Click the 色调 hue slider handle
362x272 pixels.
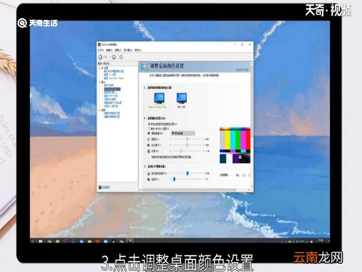click(174, 179)
